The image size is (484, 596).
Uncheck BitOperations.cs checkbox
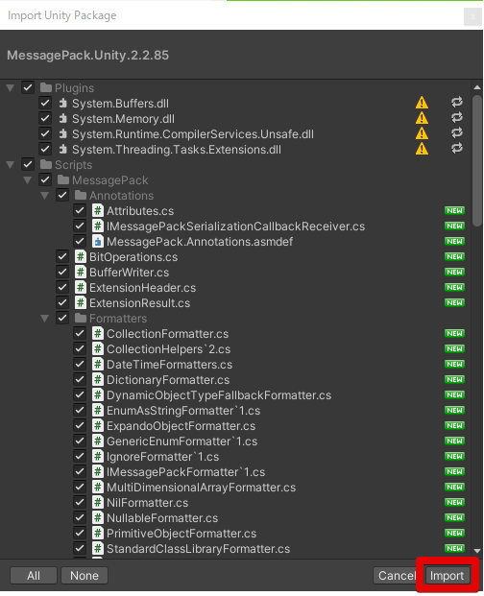[62, 256]
